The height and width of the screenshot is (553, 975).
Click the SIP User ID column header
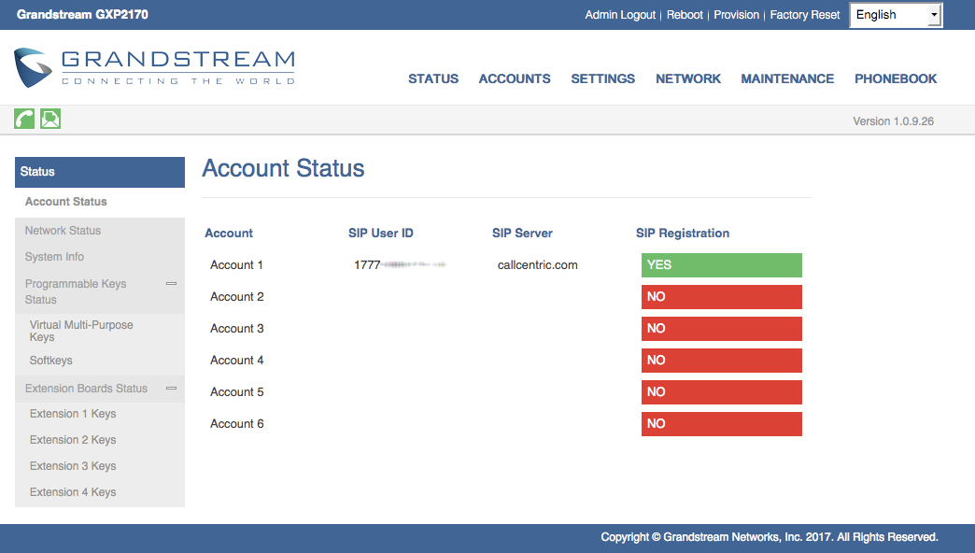(x=380, y=234)
